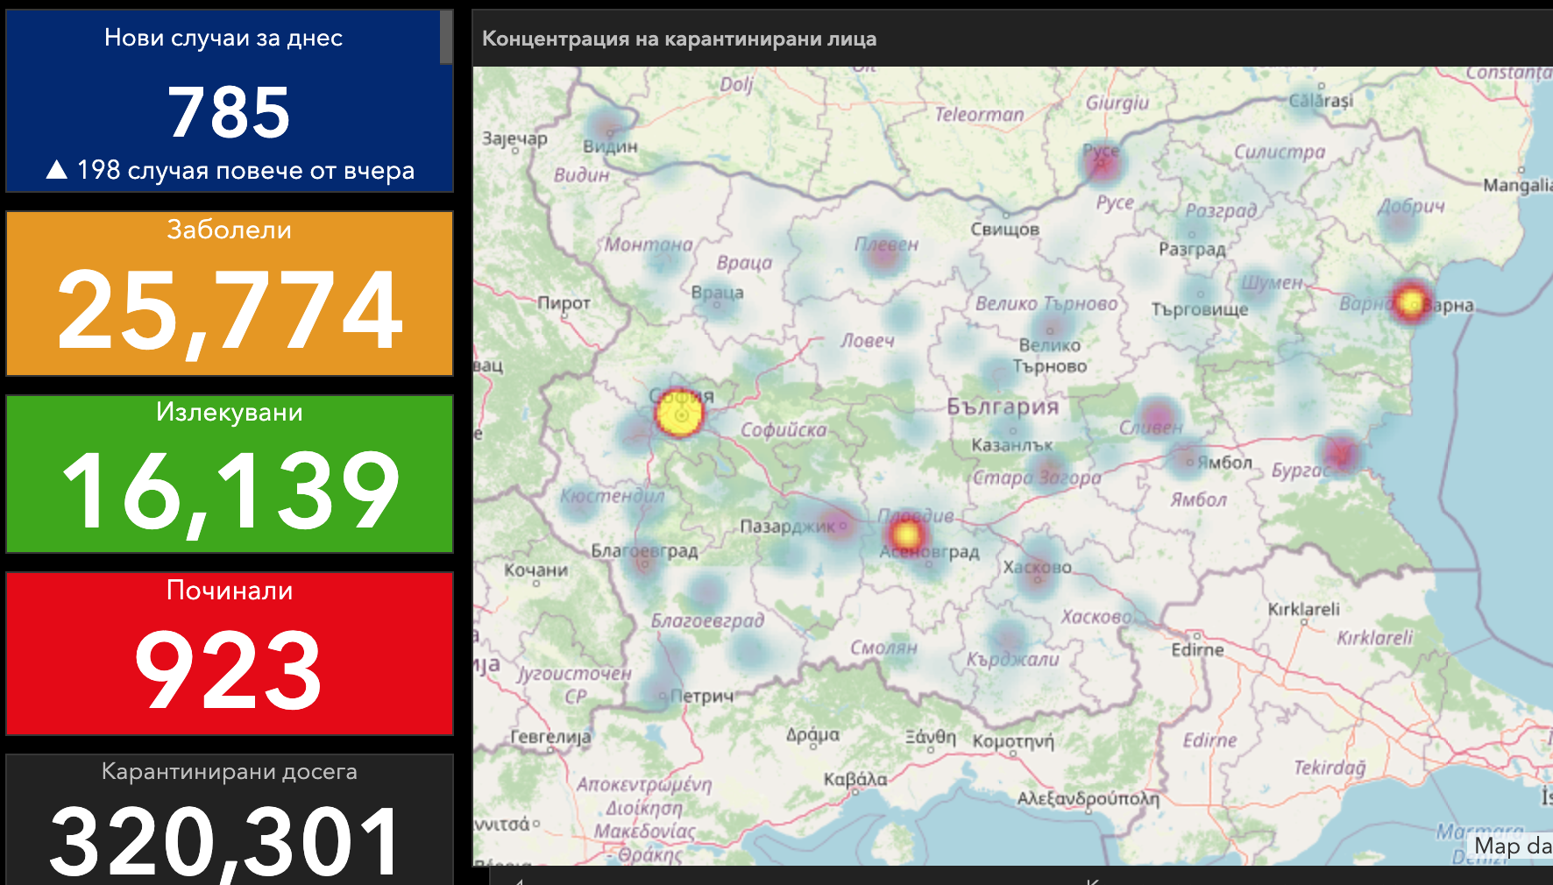
Task: Click the 785 new cases today number
Action: (229, 112)
